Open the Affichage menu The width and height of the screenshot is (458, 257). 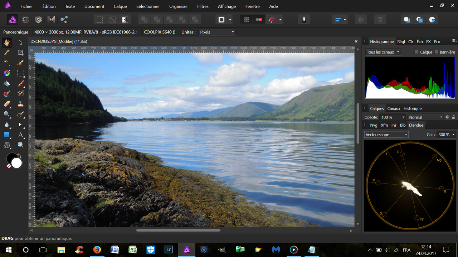[x=227, y=6]
